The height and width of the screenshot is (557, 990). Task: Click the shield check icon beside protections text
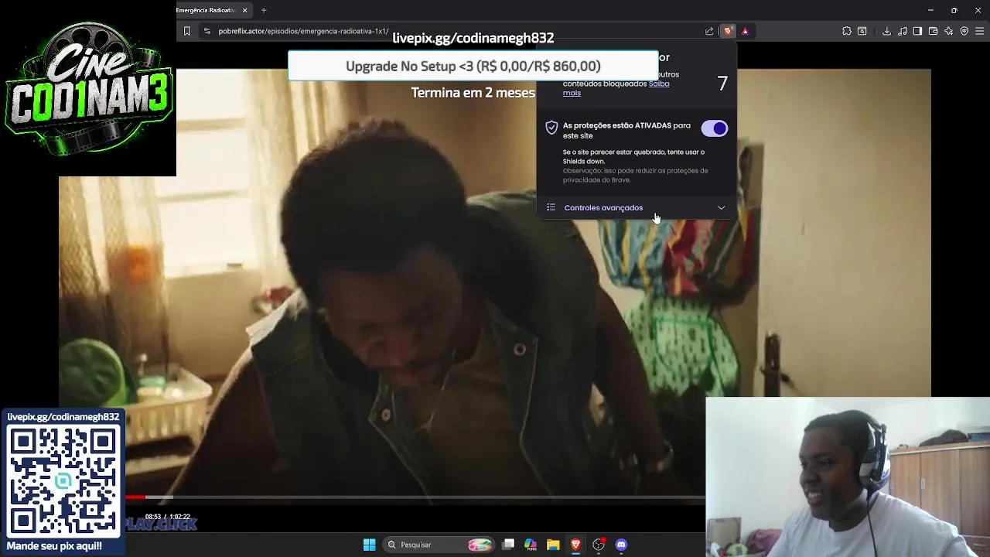click(551, 128)
